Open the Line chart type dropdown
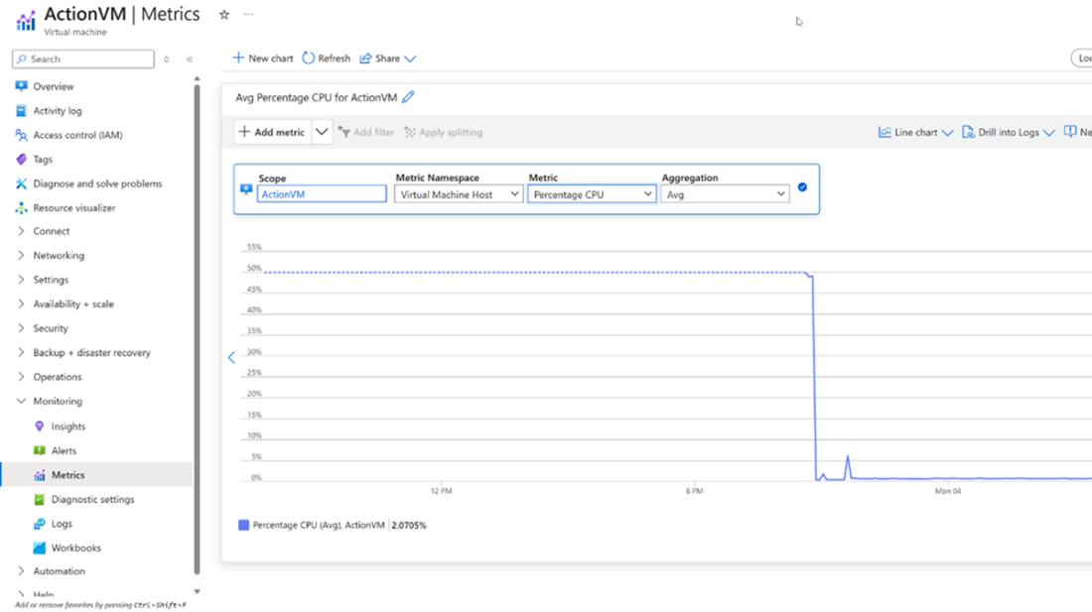1092x612 pixels. pos(947,133)
